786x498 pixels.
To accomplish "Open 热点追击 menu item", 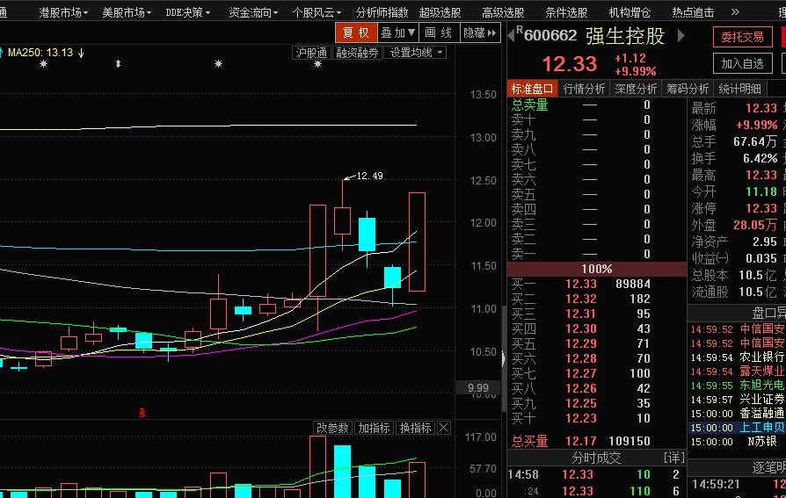I will [693, 12].
